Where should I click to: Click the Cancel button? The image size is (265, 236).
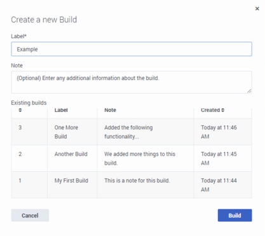coord(30,216)
